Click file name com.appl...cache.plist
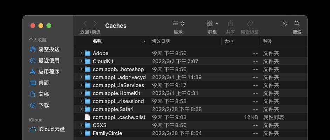 (x=119, y=117)
